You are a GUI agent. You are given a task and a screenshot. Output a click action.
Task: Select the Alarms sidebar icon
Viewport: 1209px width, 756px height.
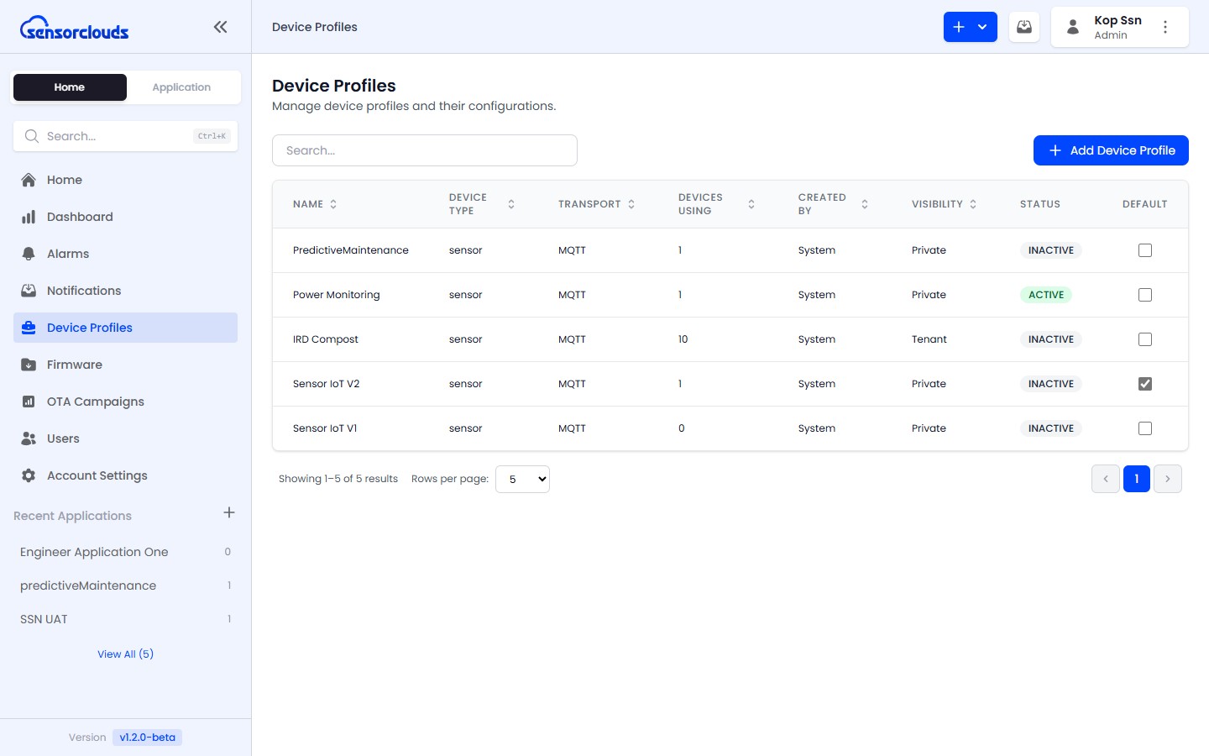click(28, 254)
